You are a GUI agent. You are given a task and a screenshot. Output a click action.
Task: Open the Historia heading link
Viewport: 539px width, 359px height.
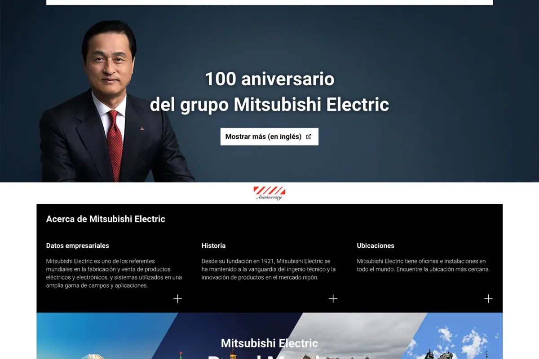tap(213, 245)
